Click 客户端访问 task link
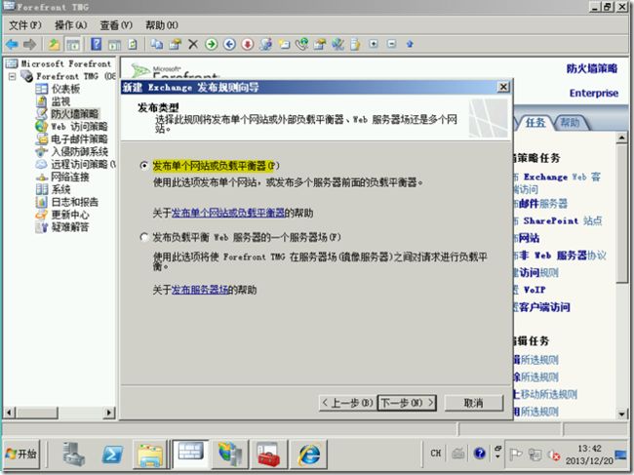Screen dimensions: 634x475 click(x=544, y=307)
